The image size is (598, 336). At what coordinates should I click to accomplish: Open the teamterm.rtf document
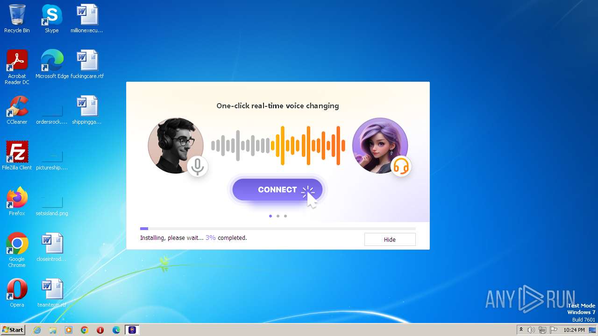click(x=51, y=293)
